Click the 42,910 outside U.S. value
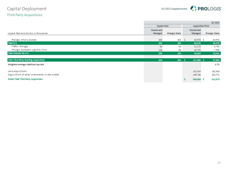 click(197, 53)
